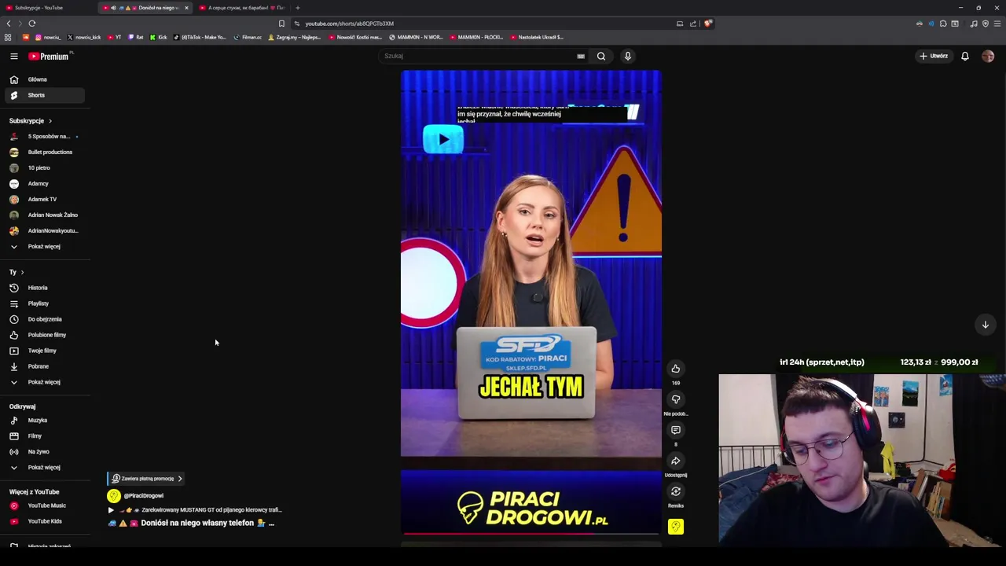Image resolution: width=1006 pixels, height=566 pixels.
Task: Click the Shorts video progress bar
Action: pos(531,534)
